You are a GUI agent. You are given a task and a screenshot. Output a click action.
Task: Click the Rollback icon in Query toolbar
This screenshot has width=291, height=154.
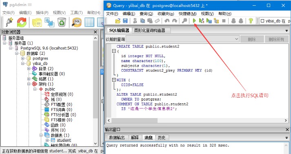pyautogui.click(x=241, y=20)
